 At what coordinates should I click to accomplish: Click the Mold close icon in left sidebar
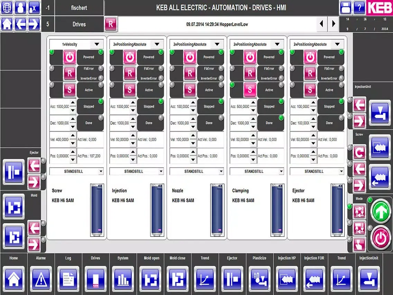14,236
